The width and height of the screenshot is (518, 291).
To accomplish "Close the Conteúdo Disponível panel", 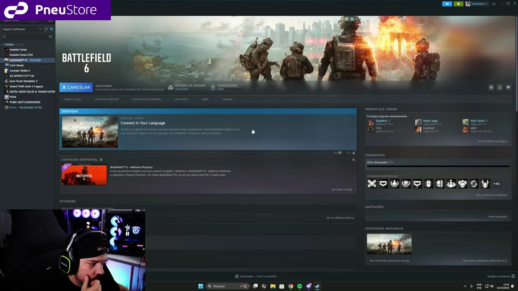I will point(353,160).
